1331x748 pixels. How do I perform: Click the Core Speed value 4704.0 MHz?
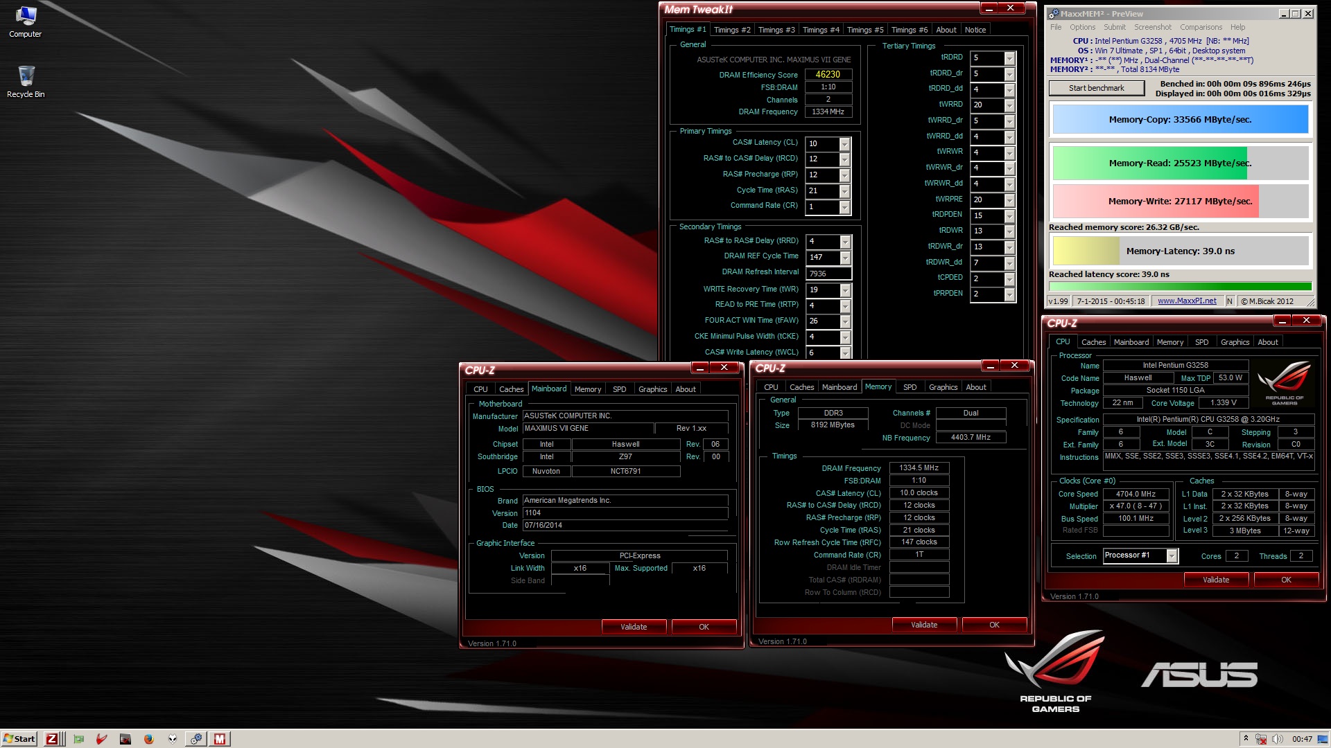tap(1136, 494)
